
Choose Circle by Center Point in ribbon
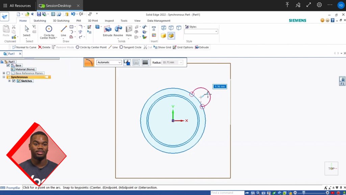(49, 32)
